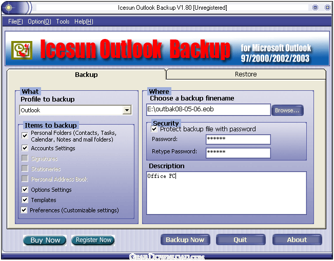Click the Buy Now button

(45, 240)
